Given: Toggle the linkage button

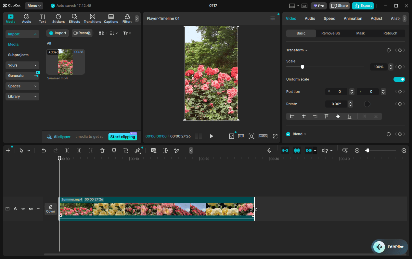Looking at the screenshot, I should click(309, 150).
